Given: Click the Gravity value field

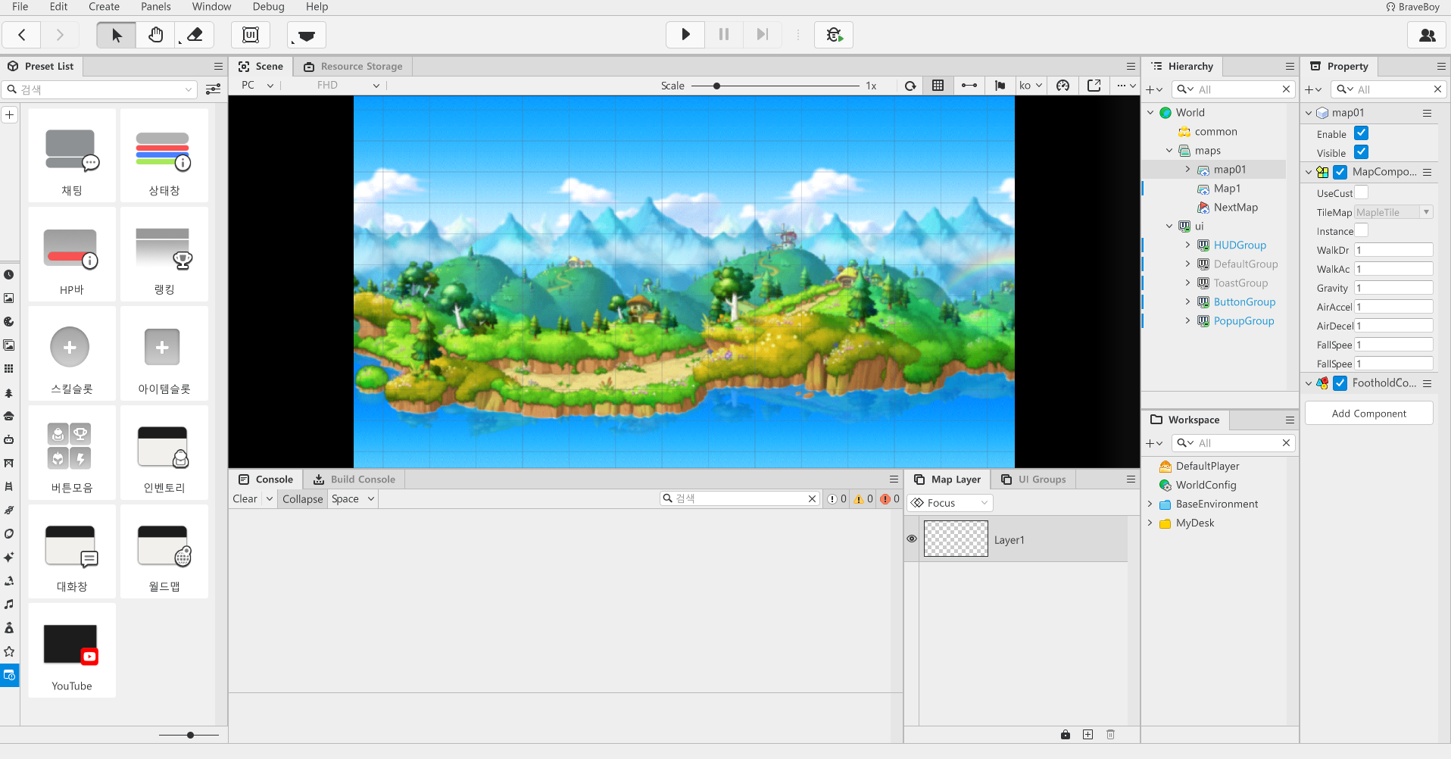Looking at the screenshot, I should pyautogui.click(x=1393, y=288).
